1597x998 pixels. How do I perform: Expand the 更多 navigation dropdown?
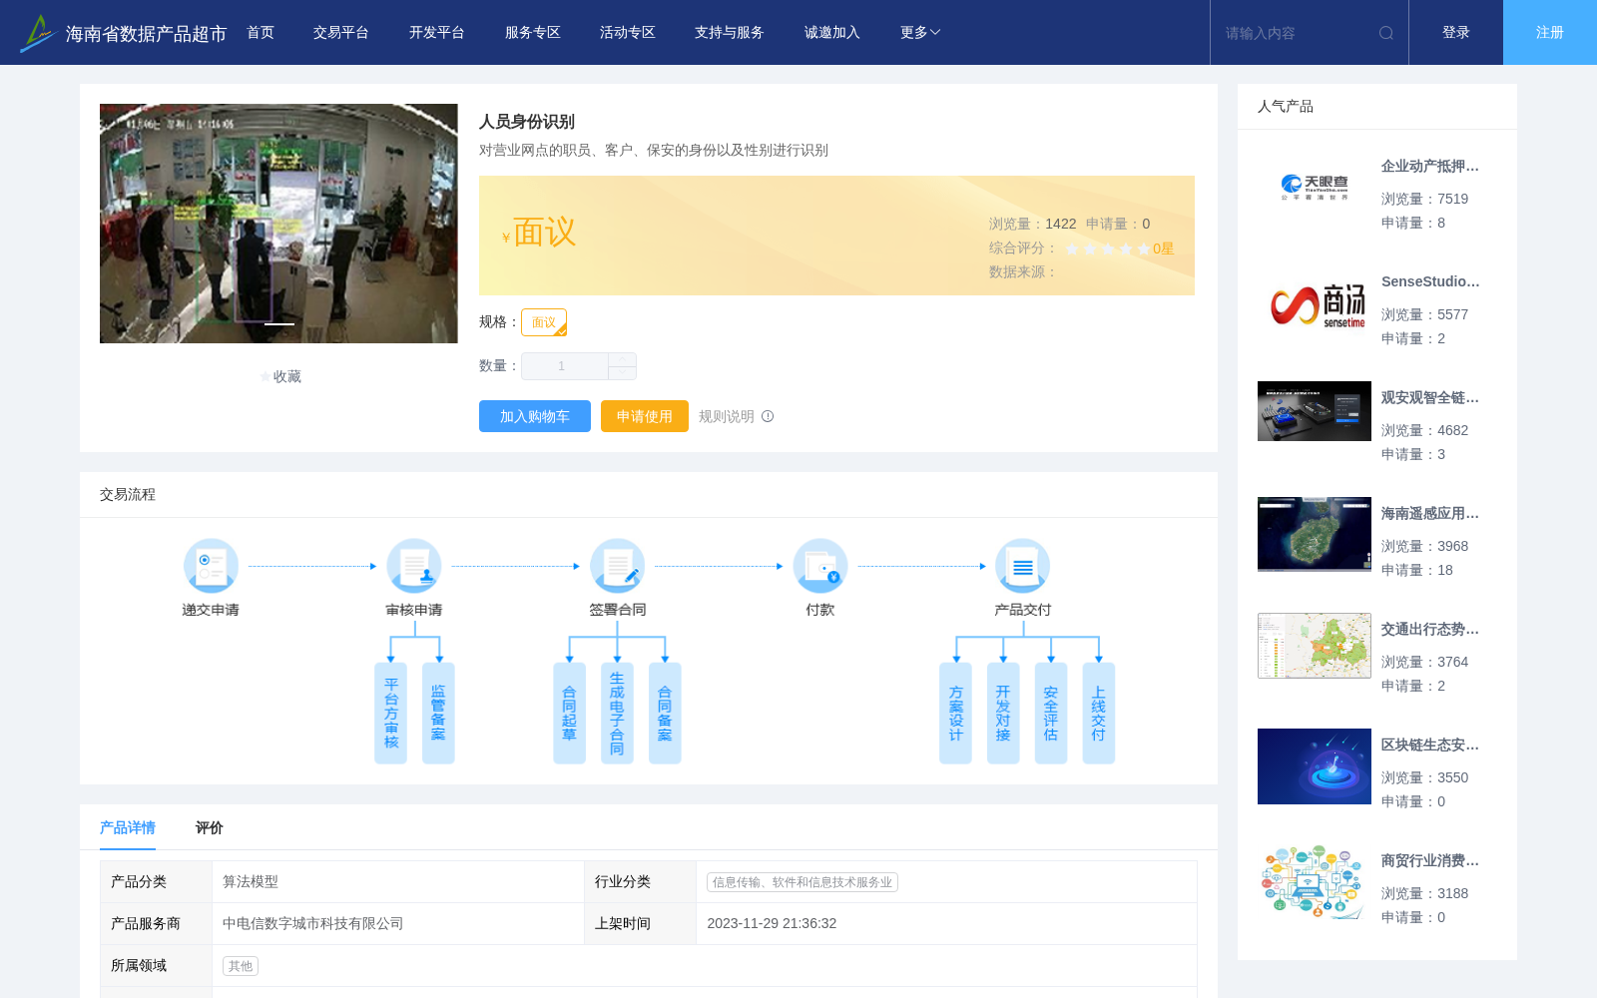pos(920,33)
